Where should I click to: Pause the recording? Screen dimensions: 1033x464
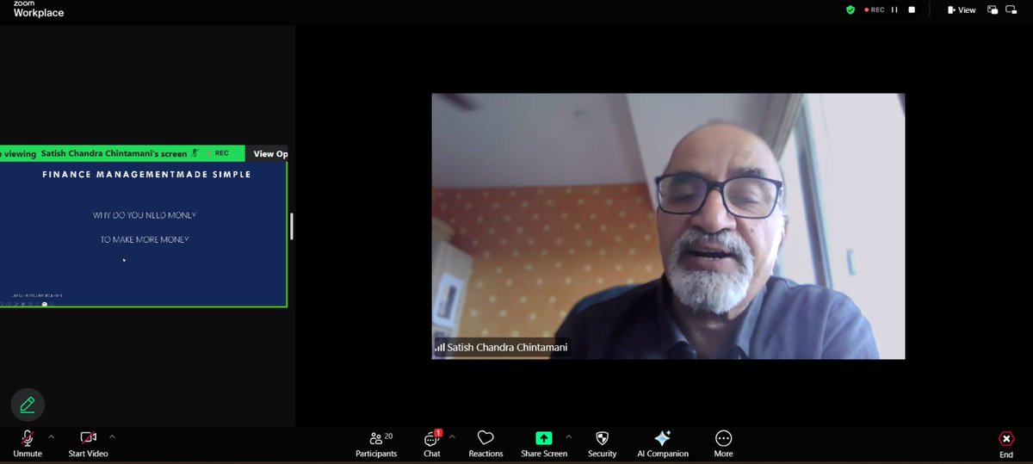point(894,9)
